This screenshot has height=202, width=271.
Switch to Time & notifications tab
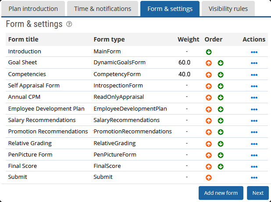[x=103, y=9]
